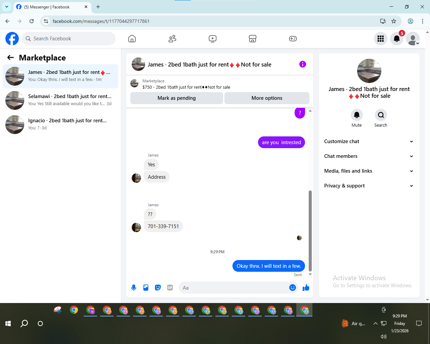The width and height of the screenshot is (430, 344).
Task: Open Video (Watch) icon
Action: [x=213, y=39]
